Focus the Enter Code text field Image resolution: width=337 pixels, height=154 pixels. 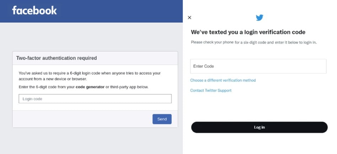click(x=258, y=66)
